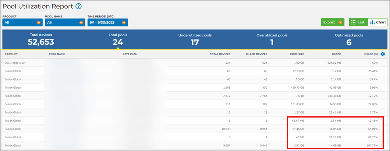Click the Export button
This screenshot has width=390, height=151.
point(332,22)
